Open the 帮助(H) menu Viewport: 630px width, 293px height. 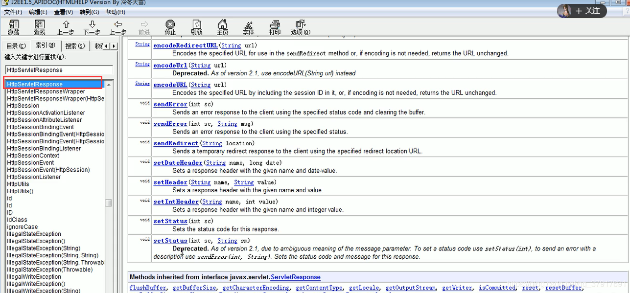click(x=115, y=12)
